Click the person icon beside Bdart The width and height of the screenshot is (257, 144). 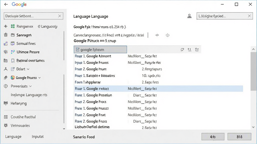6,69
